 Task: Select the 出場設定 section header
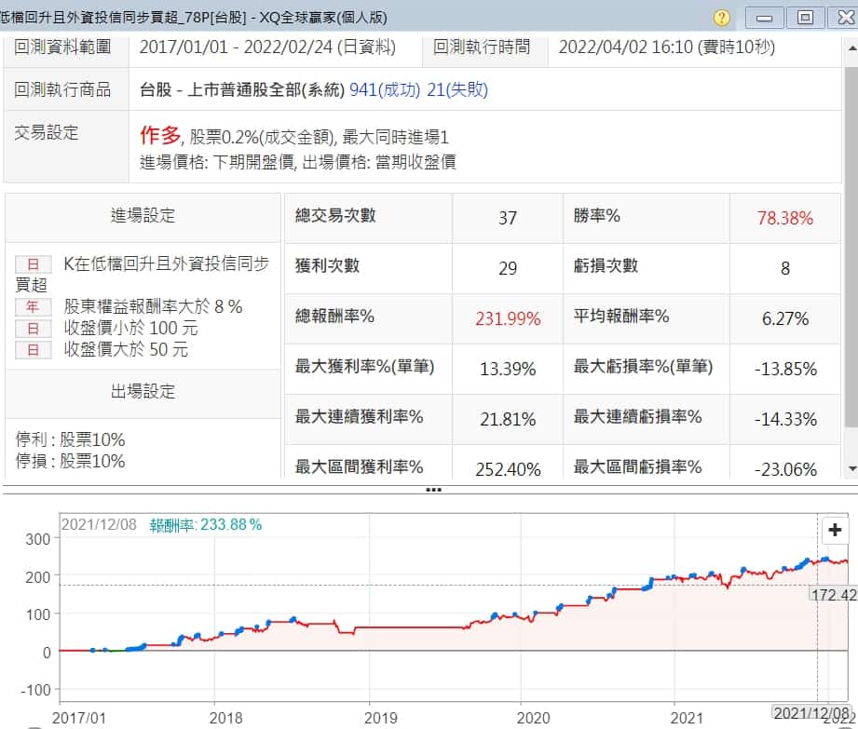click(x=143, y=391)
